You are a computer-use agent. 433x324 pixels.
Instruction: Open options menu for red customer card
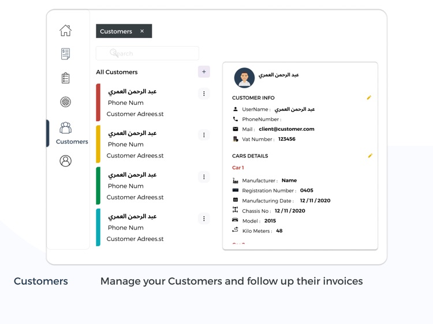coord(204,93)
